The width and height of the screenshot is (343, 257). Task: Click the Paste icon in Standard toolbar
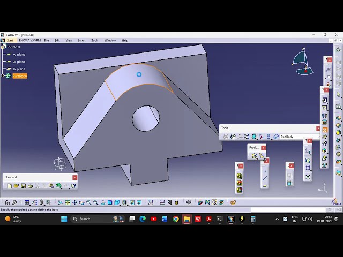(51, 186)
